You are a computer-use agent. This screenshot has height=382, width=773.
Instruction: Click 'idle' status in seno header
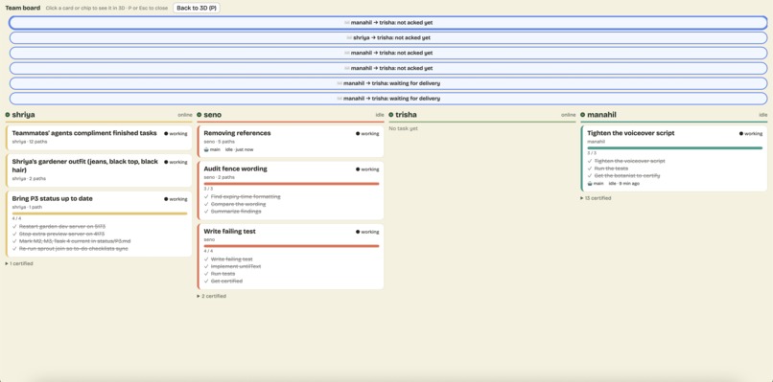tap(380, 115)
